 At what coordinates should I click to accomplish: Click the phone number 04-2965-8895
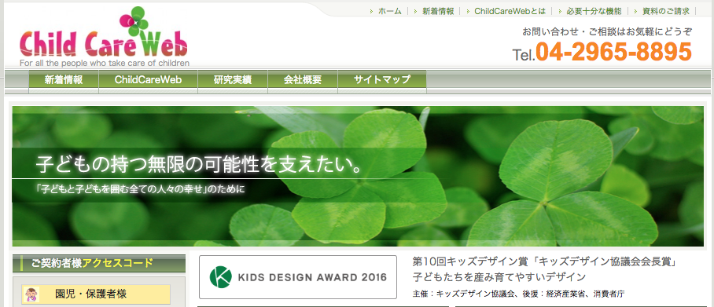pyautogui.click(x=613, y=51)
